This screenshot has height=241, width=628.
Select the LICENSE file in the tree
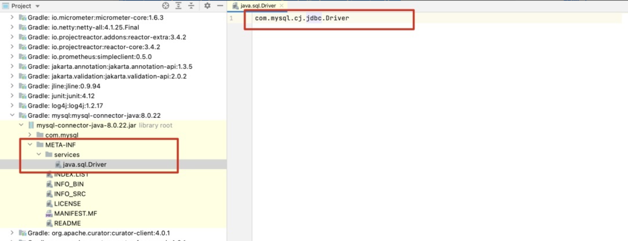pyautogui.click(x=67, y=204)
